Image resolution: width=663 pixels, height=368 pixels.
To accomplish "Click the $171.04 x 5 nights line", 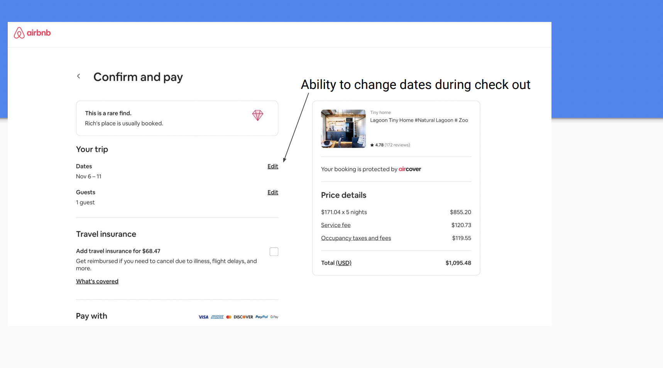I will tap(344, 212).
